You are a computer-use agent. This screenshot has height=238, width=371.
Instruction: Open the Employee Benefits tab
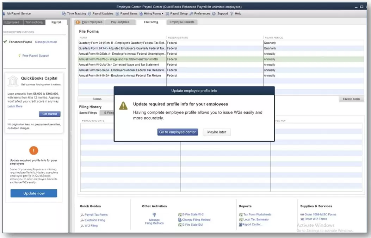pos(181,22)
